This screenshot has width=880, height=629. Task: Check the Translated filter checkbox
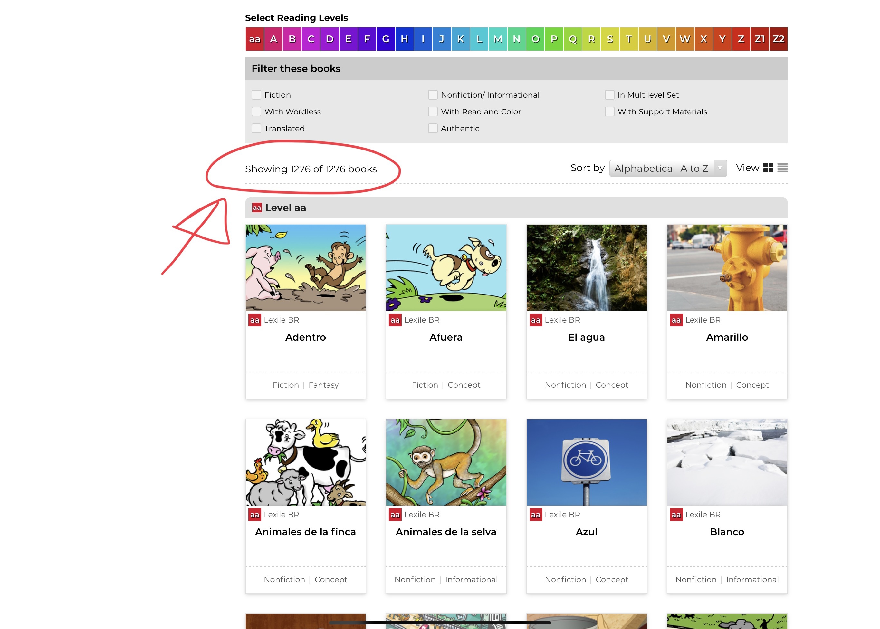(x=256, y=128)
